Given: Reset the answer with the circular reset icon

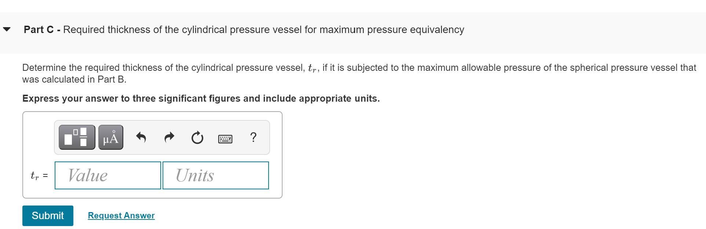Looking at the screenshot, I should pyautogui.click(x=197, y=138).
